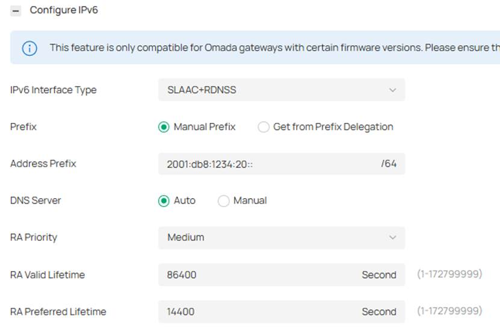Select the Manual Prefix radio button
This screenshot has height=330, width=500.
(164, 127)
